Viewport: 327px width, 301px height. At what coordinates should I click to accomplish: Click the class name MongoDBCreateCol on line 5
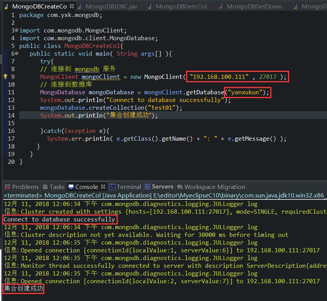tap(92, 46)
